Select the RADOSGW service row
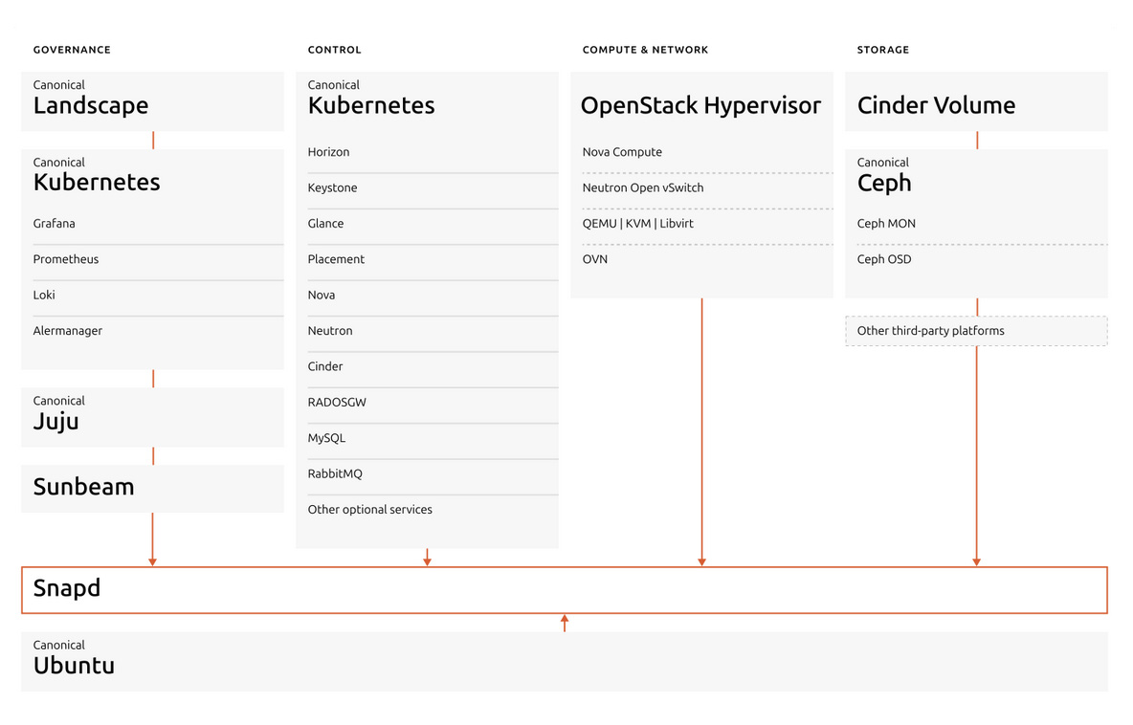Screen dimensions: 1133x725 click(433, 406)
